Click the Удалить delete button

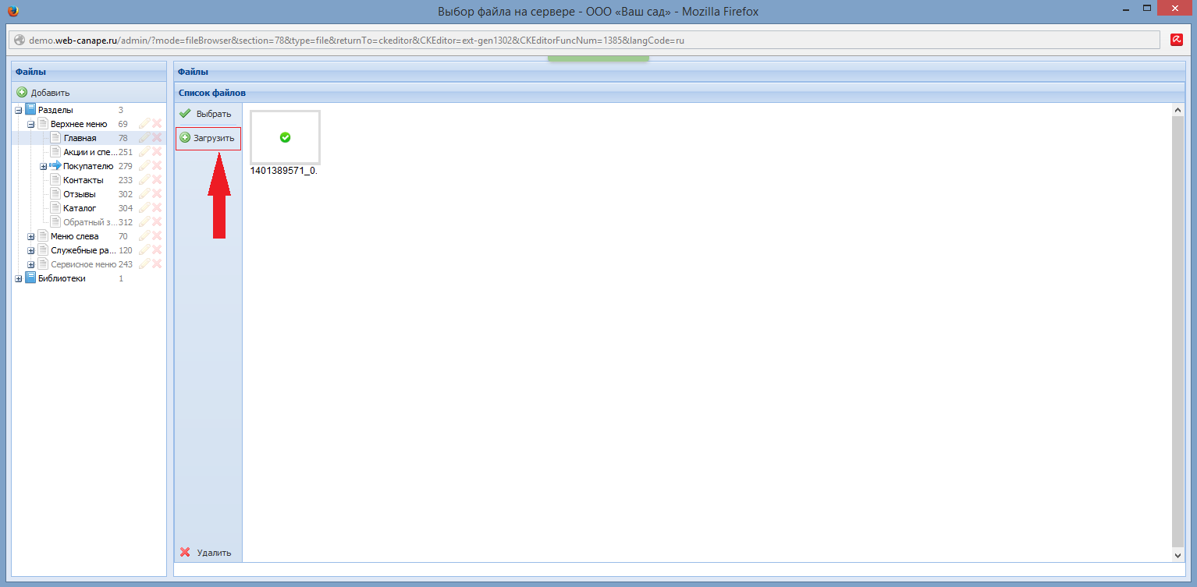tap(207, 553)
